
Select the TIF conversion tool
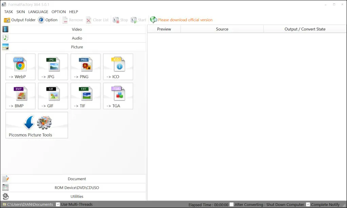[85, 96]
